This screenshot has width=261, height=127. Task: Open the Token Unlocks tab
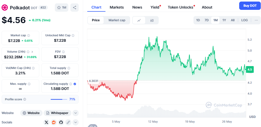coord(180,7)
